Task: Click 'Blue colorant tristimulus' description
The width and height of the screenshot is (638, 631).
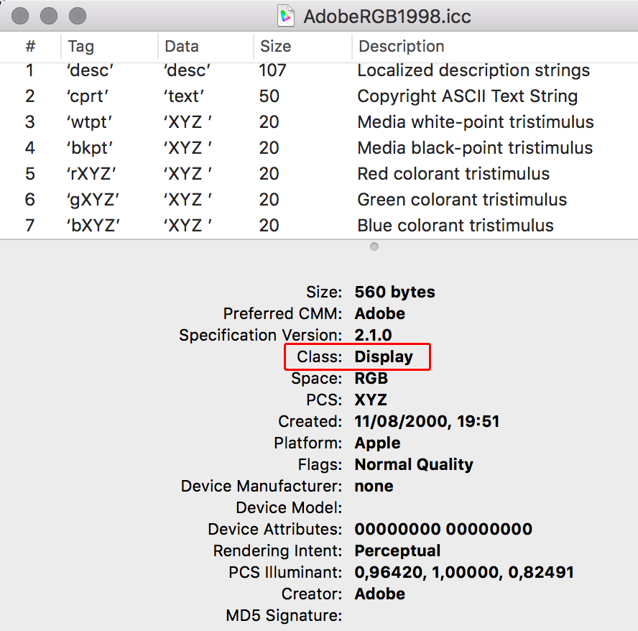Action: tap(456, 226)
